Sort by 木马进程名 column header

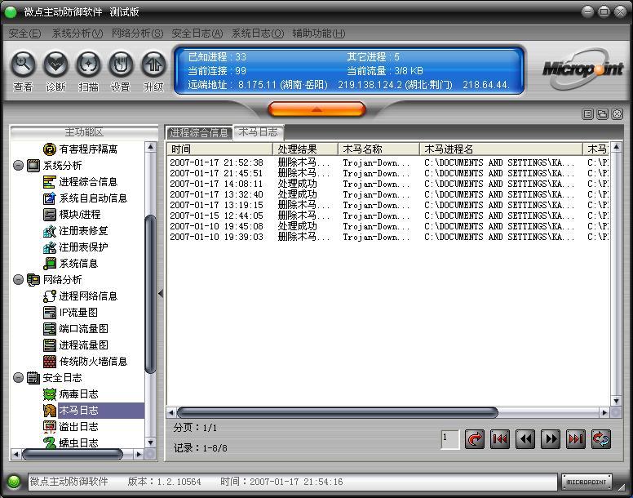(x=502, y=149)
